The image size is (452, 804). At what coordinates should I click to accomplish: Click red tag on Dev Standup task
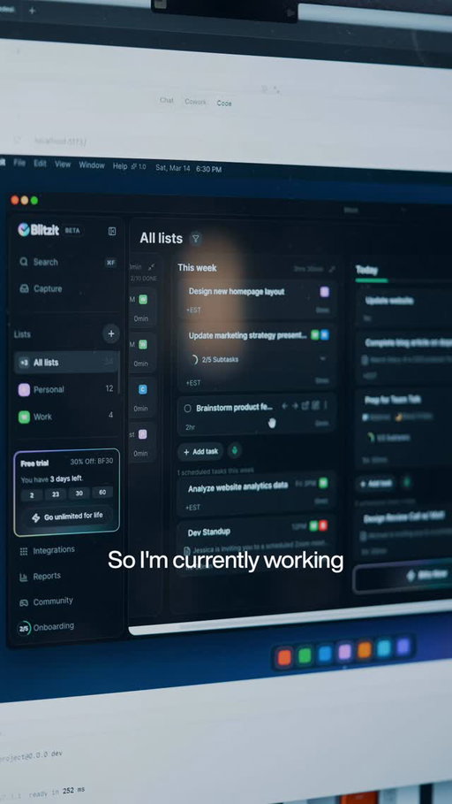[323, 525]
